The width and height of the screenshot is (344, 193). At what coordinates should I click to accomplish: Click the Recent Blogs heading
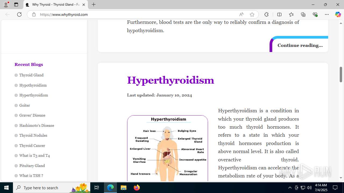(29, 64)
